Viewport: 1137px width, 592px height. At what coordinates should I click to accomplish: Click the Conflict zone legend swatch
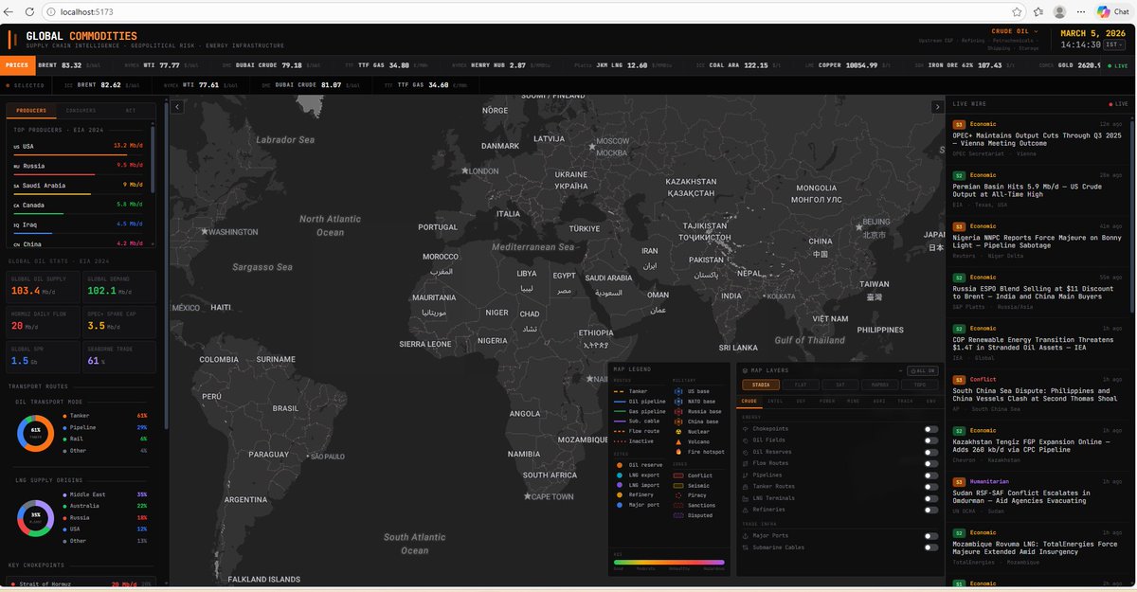coord(677,475)
